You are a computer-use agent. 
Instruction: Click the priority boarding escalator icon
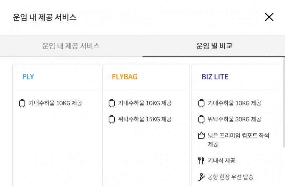[201, 177]
